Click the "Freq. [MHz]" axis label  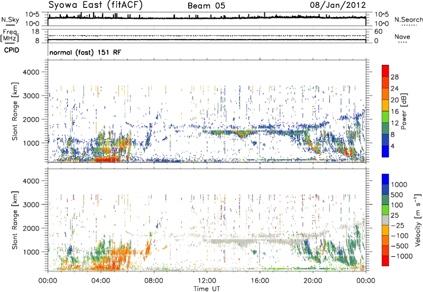(10, 36)
